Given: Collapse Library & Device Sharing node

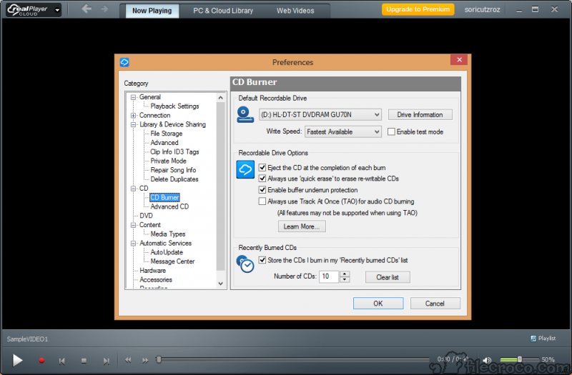Looking at the screenshot, I should (x=134, y=124).
